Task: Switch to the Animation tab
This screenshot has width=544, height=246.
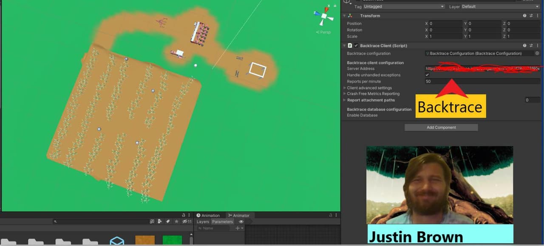Action: pos(208,215)
